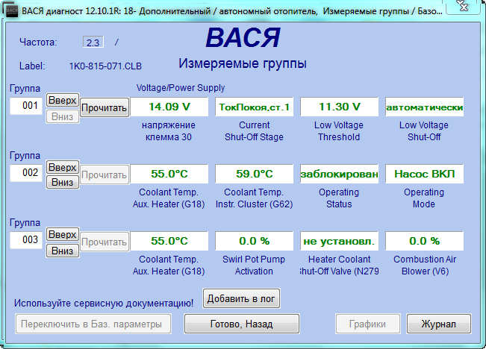Image resolution: width=486 pixels, height=349 pixels.
Task: Select the 11.30 V threshold value
Action: tap(340, 107)
